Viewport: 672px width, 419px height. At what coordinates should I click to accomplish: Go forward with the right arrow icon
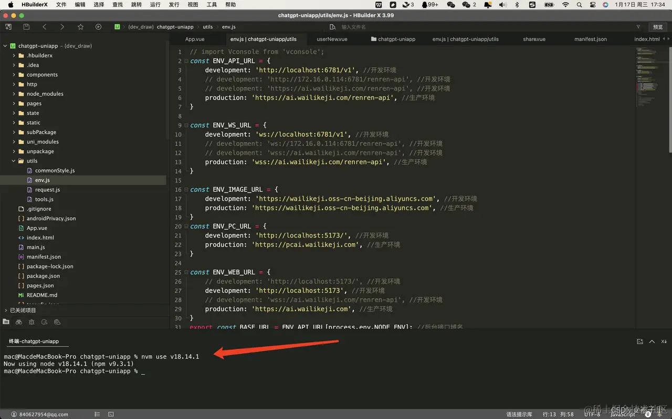pyautogui.click(x=62, y=27)
